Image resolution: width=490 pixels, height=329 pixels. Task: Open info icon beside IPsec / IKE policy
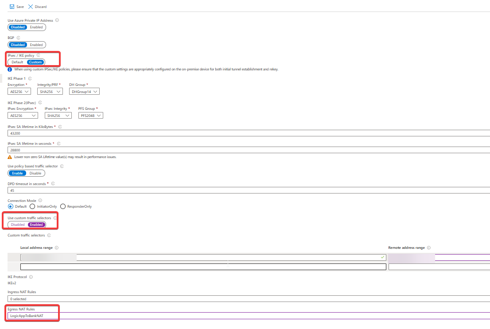coord(39,55)
